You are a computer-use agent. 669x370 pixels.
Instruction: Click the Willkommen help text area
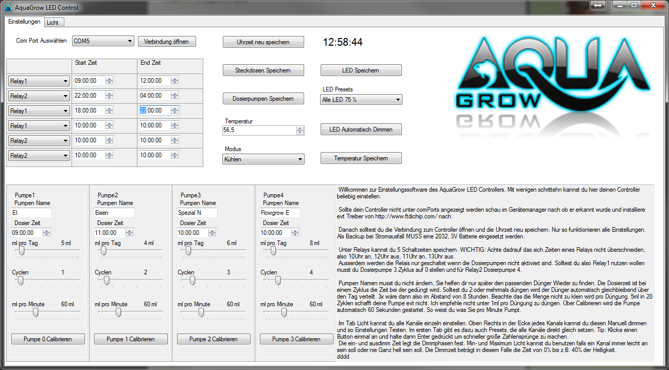495,273
